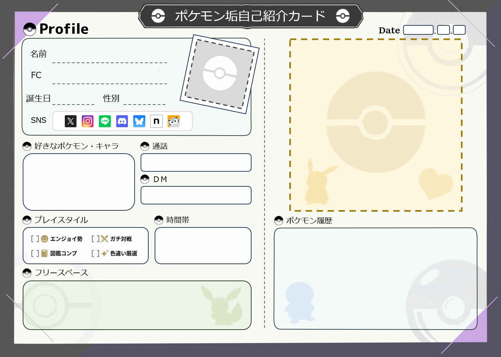Click Poké Ball icon beside プレイスタイル
This screenshot has height=357, width=501.
(x=27, y=220)
